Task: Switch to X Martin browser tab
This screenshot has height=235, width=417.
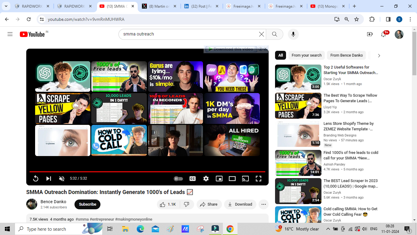Action: (x=159, y=6)
